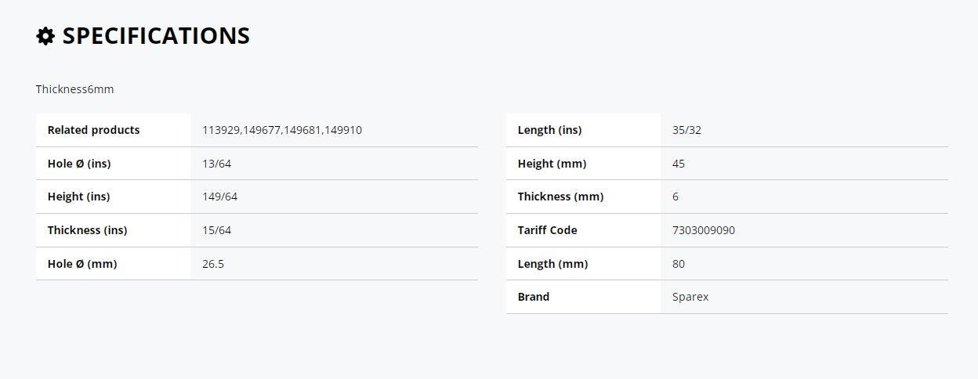This screenshot has height=379, width=978.
Task: Select the Length (ins) label
Action: pyautogui.click(x=549, y=130)
